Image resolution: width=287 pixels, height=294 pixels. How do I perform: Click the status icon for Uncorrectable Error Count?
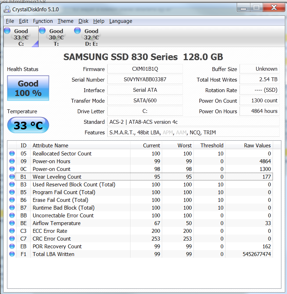12,215
